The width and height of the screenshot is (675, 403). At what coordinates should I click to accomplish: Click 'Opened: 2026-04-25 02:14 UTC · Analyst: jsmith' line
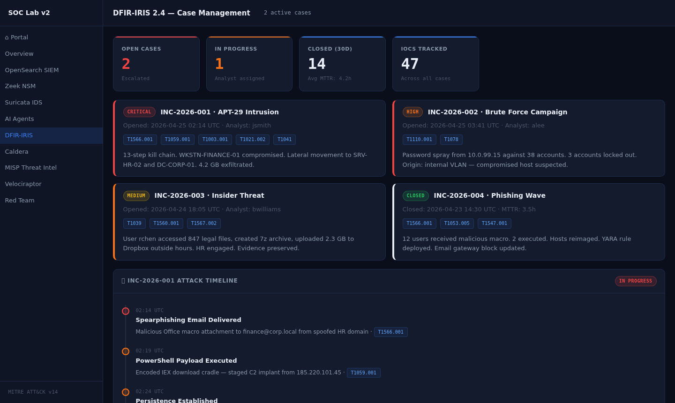coord(197,126)
